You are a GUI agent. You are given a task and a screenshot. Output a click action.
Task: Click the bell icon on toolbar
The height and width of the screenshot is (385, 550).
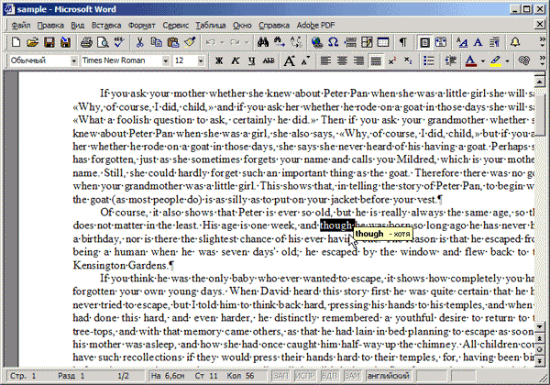point(515,43)
